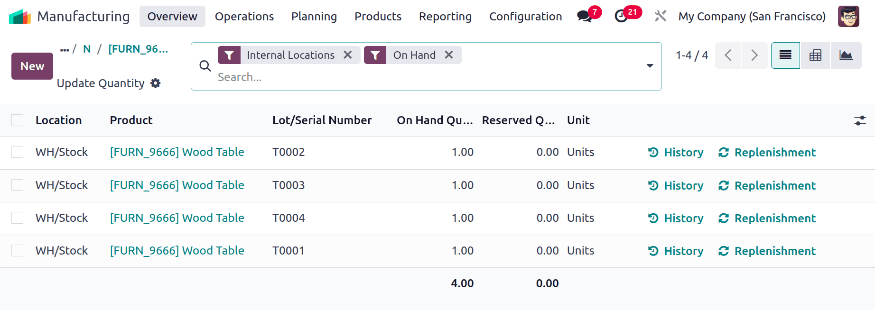875x310 pixels.
Task: Click reserved quantity 0.00 in T0001 row
Action: coord(548,251)
